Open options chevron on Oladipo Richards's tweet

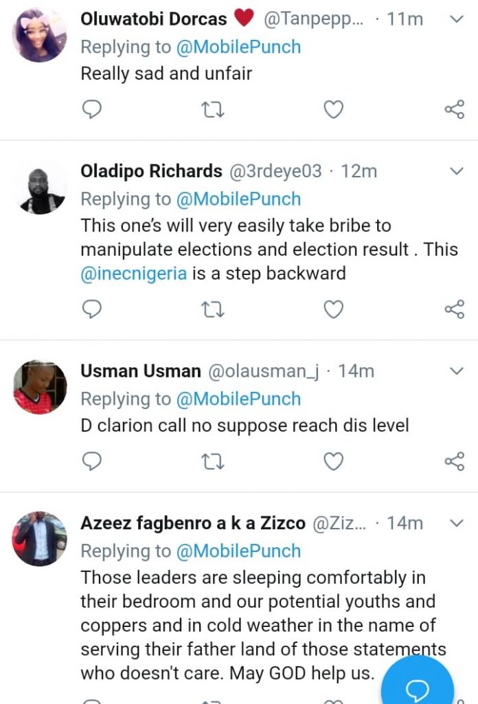click(x=457, y=170)
